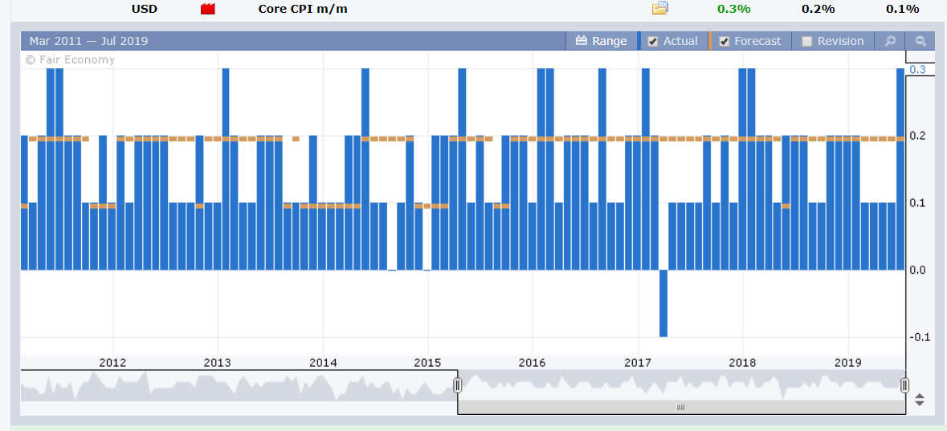Image resolution: width=947 pixels, height=431 pixels.
Task: Enable the Revision checkbox
Action: pyautogui.click(x=807, y=42)
